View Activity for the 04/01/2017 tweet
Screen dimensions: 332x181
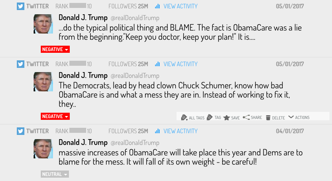pos(180,131)
